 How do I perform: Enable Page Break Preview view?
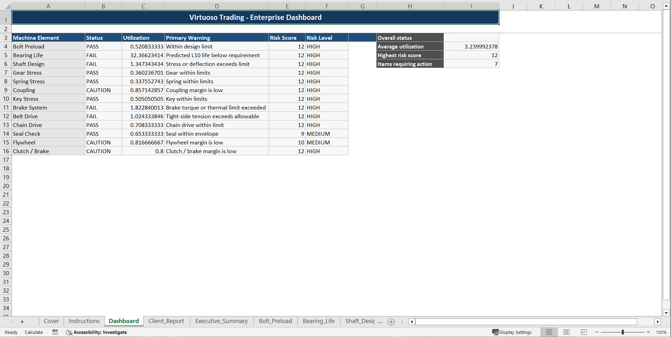(x=583, y=332)
